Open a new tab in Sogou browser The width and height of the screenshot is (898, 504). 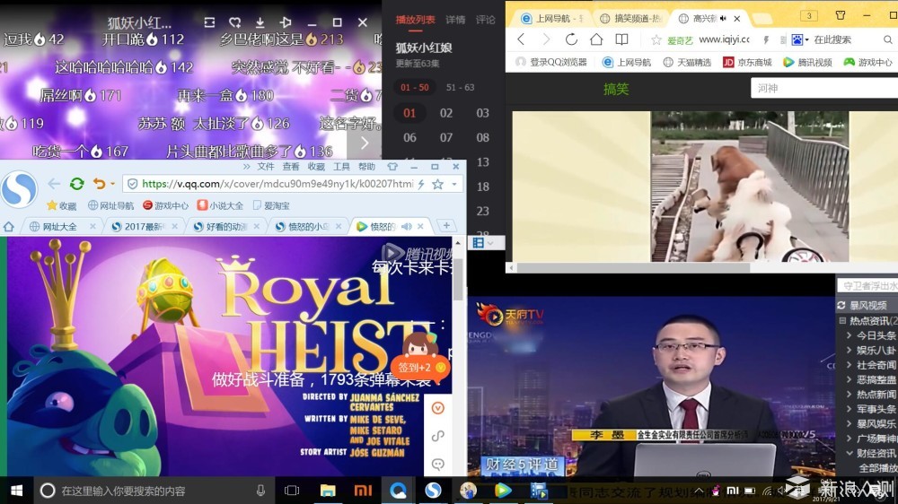(x=446, y=226)
